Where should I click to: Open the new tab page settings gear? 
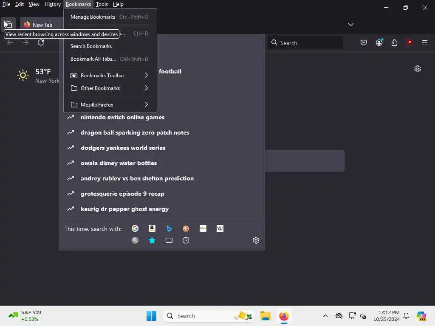(x=417, y=69)
